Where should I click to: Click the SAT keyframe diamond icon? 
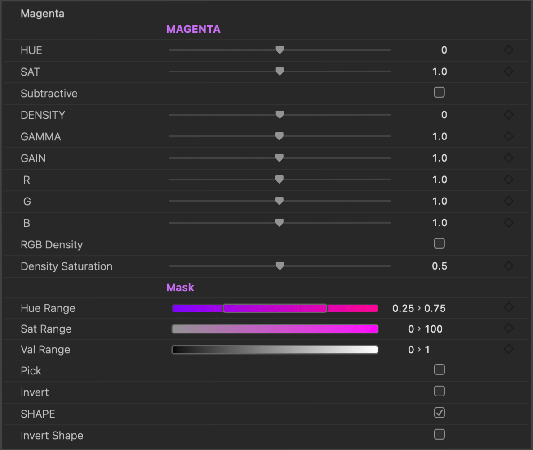(508, 72)
